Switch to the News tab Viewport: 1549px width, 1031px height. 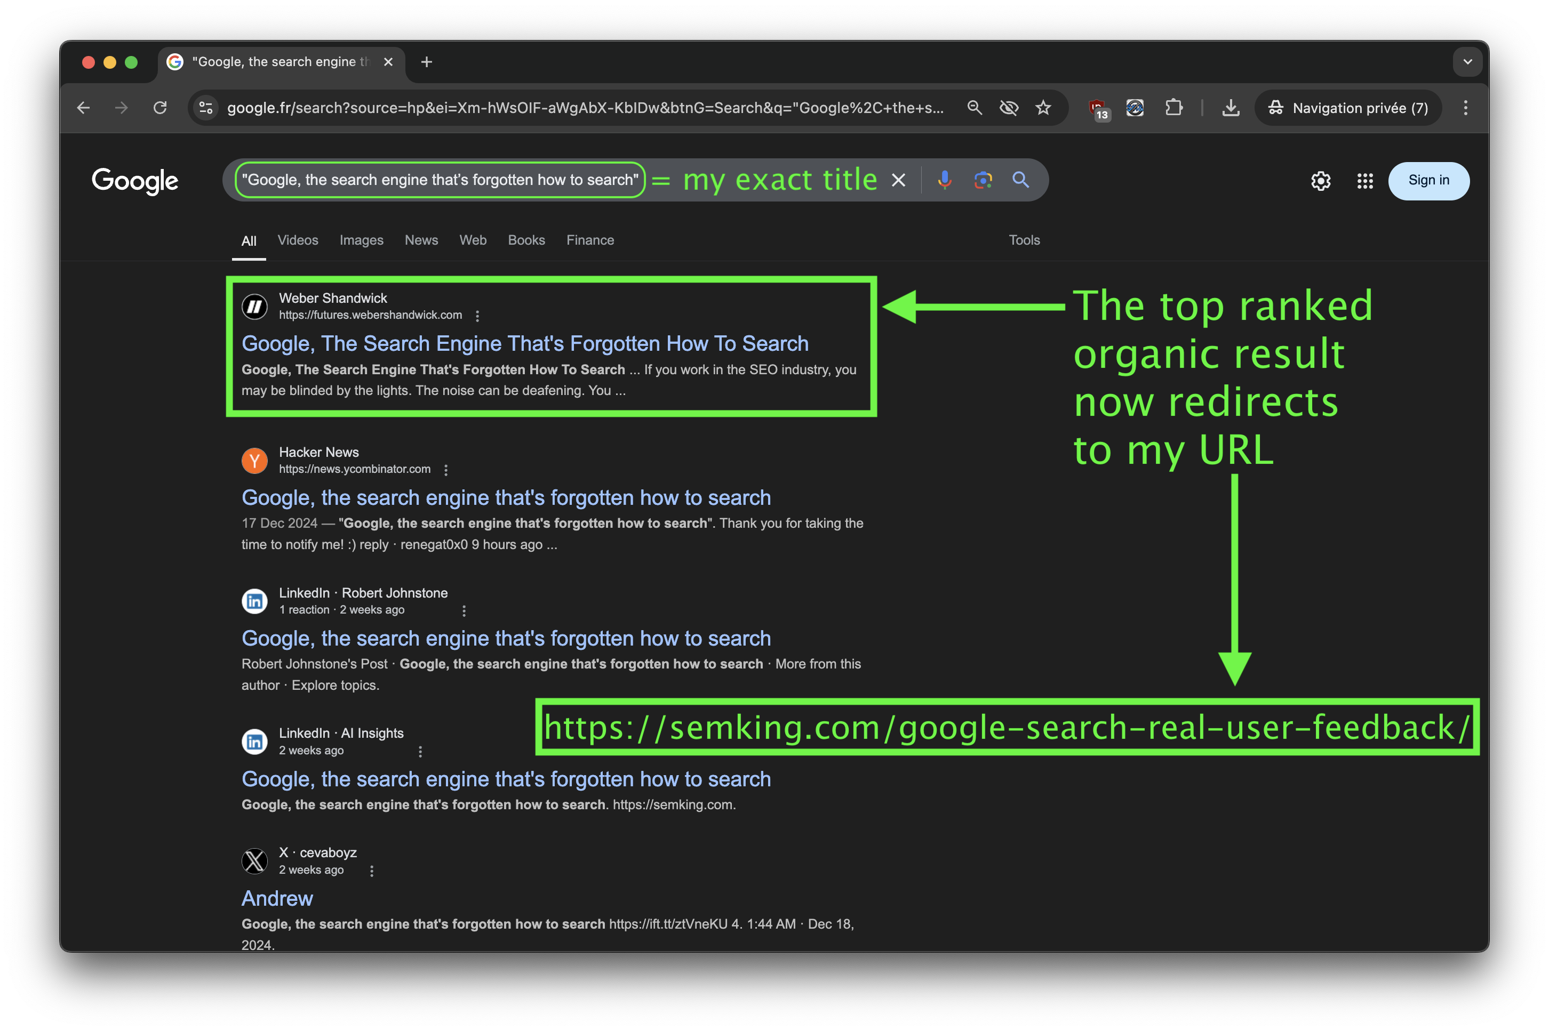click(421, 240)
